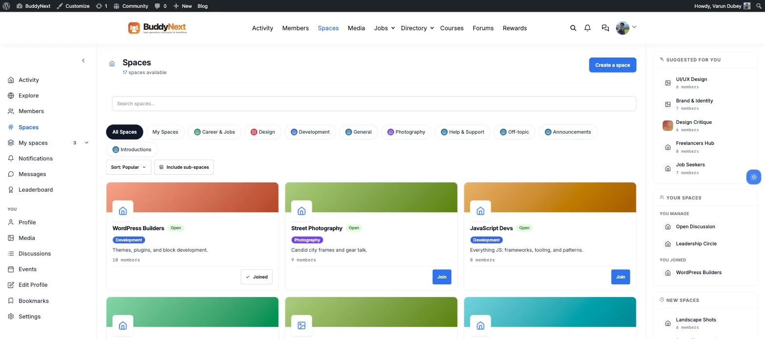The height and width of the screenshot is (339, 765).
Task: Open Customize in admin bar
Action: [73, 6]
